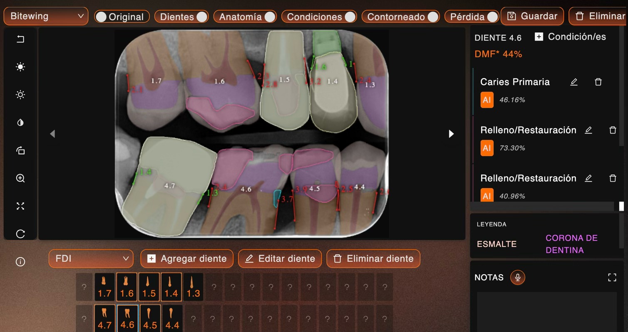Image resolution: width=628 pixels, height=332 pixels.
Task: Toggle the Original view switch
Action: (x=101, y=17)
